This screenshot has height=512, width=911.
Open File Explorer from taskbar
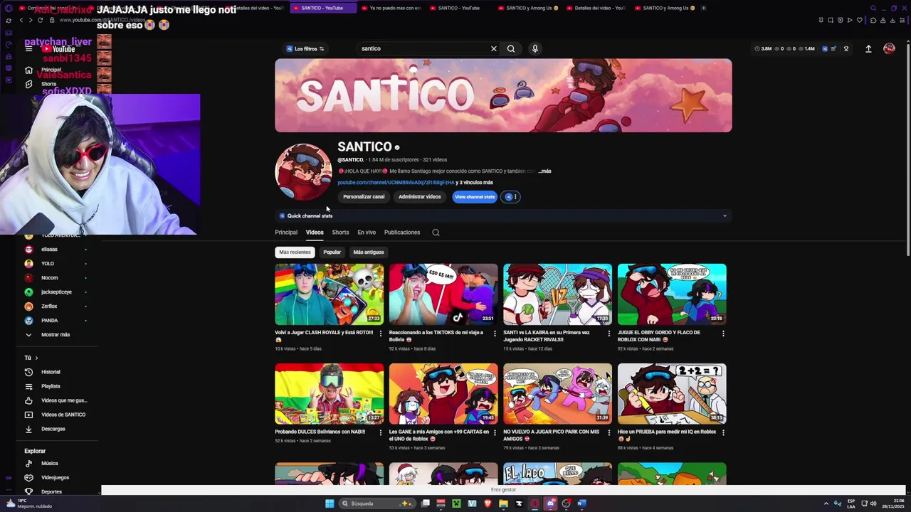coord(503,503)
